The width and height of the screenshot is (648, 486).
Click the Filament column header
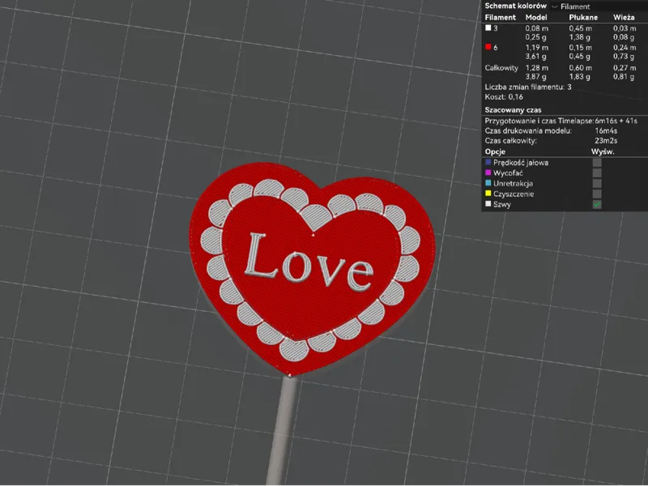point(500,17)
